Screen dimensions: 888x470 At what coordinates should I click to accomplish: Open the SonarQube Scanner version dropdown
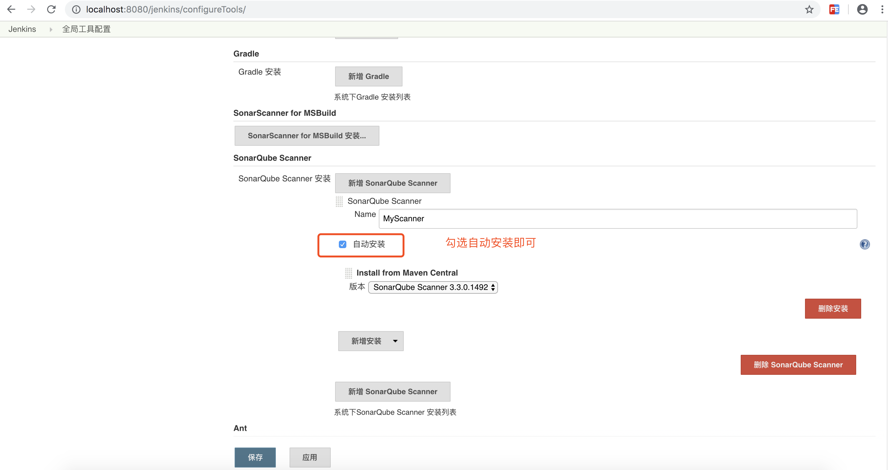pos(433,287)
